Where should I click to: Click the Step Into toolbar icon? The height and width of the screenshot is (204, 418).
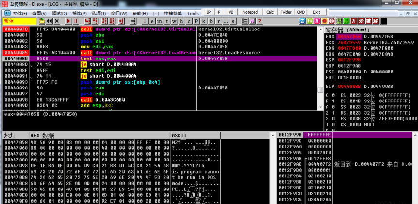[87, 21]
